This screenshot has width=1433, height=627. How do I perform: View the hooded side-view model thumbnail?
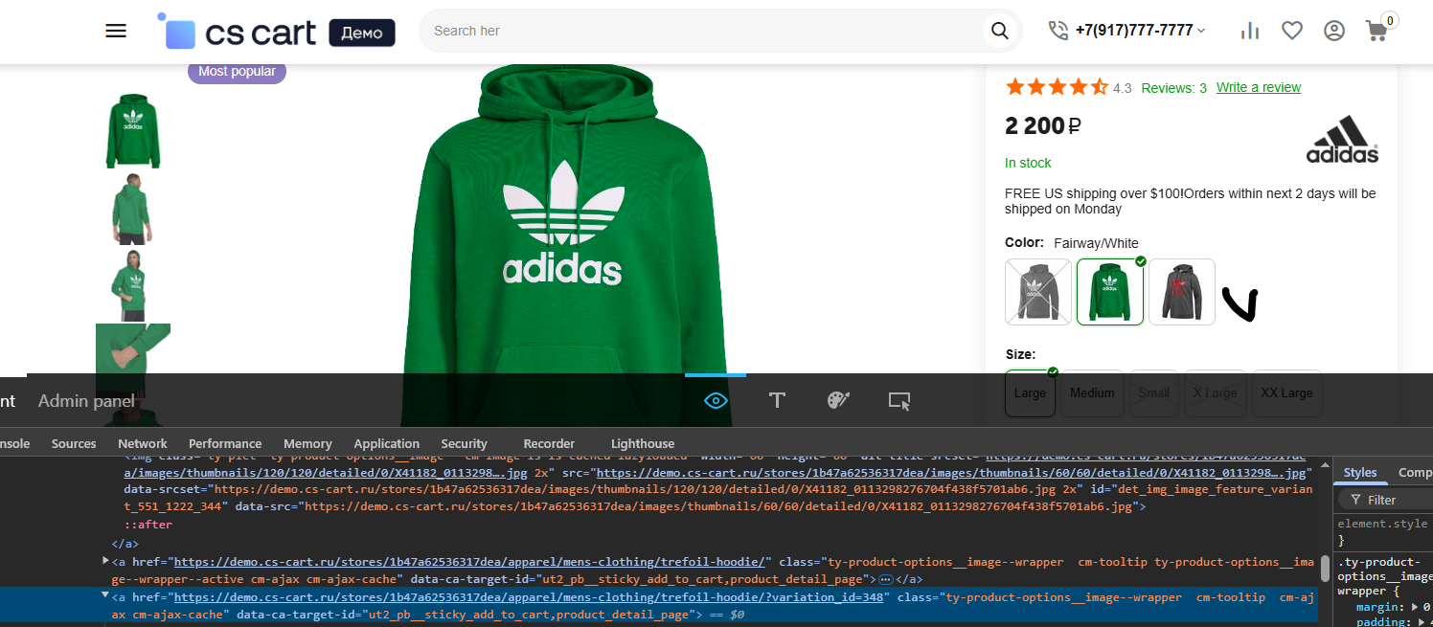[x=133, y=284]
